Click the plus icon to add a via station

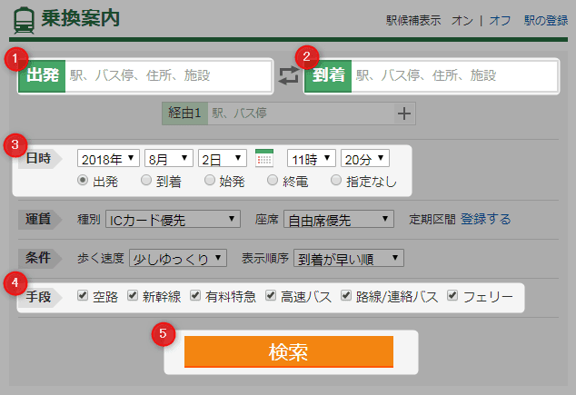[404, 114]
